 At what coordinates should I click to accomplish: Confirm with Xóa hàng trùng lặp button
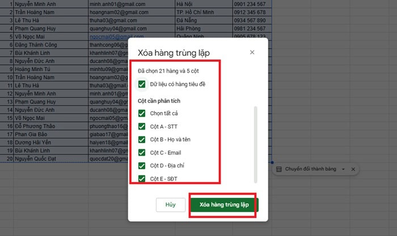click(224, 205)
